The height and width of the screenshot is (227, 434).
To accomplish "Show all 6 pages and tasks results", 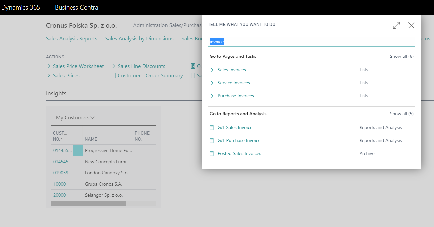I will pos(402,56).
